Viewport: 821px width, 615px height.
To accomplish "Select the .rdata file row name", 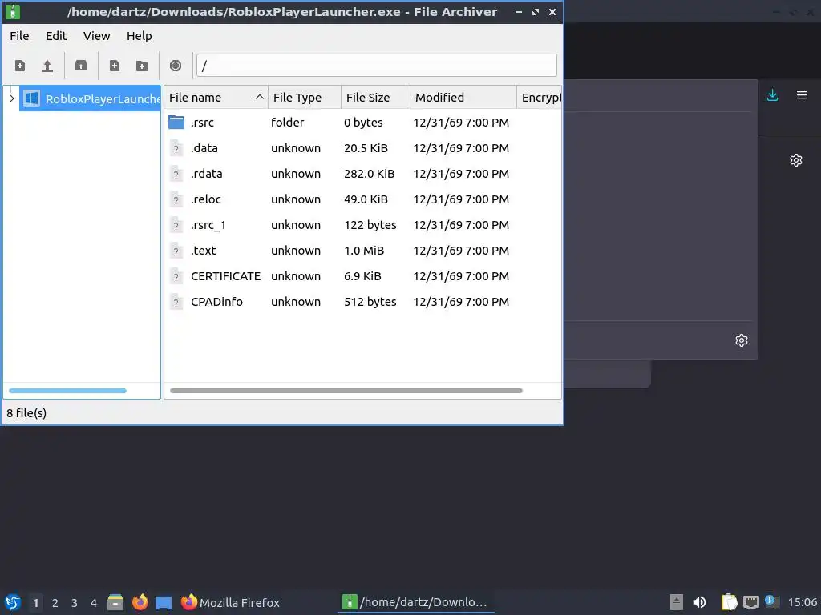I will (206, 174).
